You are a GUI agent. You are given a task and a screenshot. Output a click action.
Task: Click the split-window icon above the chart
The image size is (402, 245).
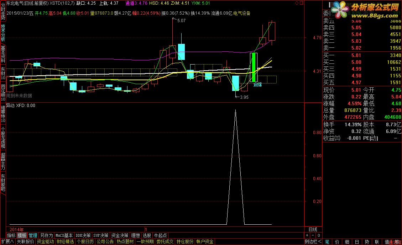coord(302,3)
